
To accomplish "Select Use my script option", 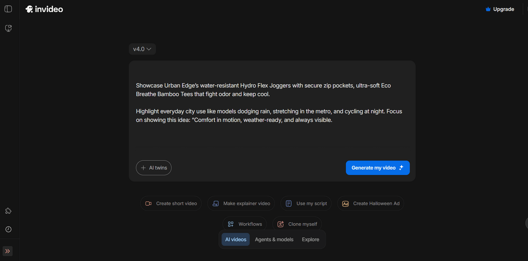I will click(306, 204).
